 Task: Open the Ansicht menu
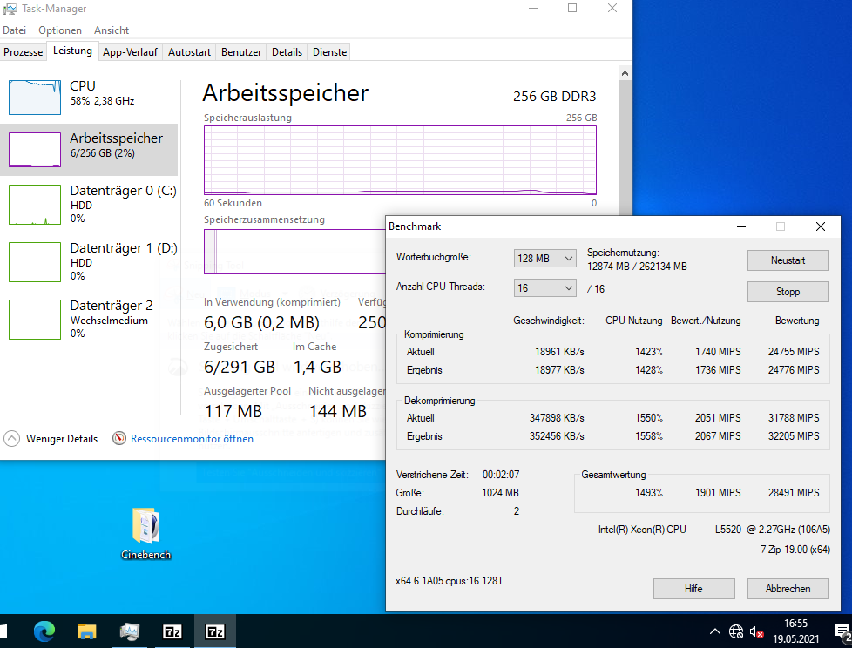[x=112, y=30]
